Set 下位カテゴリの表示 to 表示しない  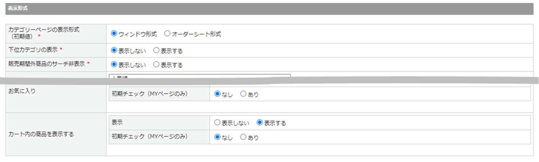click(x=114, y=50)
